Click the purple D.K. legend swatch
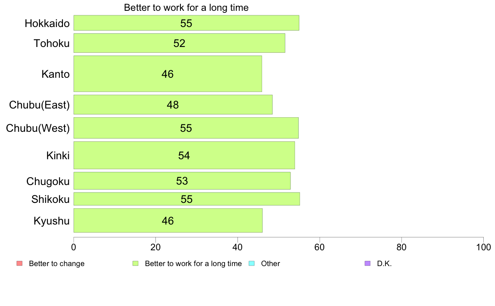495x306 pixels. tap(367, 264)
